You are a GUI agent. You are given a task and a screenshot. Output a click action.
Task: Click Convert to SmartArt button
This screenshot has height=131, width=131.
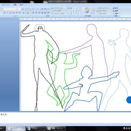tap(57, 13)
